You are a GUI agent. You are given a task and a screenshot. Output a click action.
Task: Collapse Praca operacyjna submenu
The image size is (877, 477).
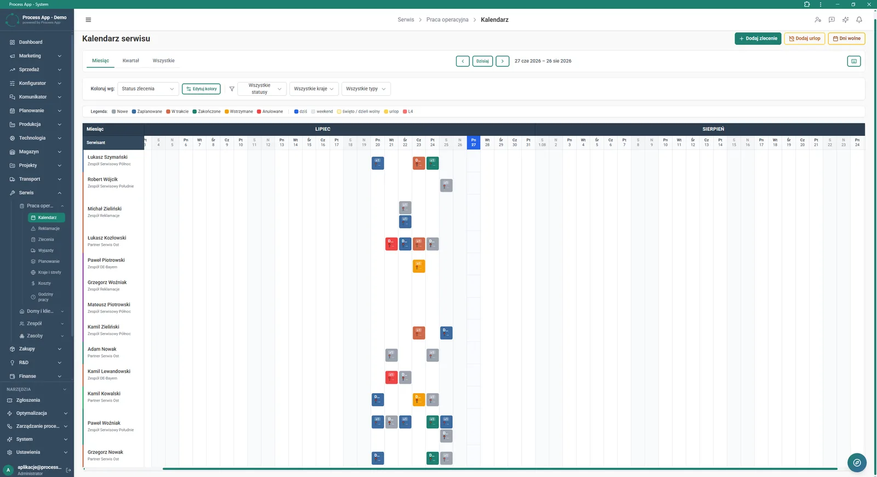pos(41,206)
